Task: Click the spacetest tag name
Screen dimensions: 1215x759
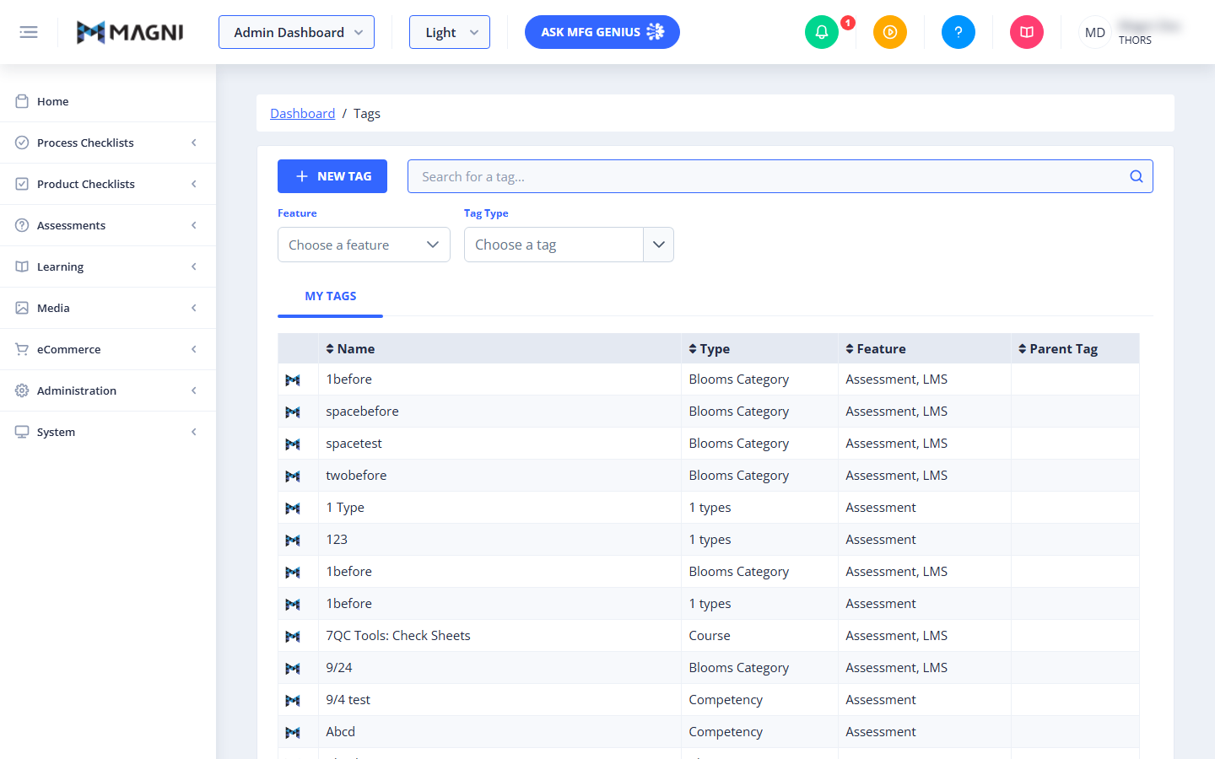Action: (x=354, y=444)
